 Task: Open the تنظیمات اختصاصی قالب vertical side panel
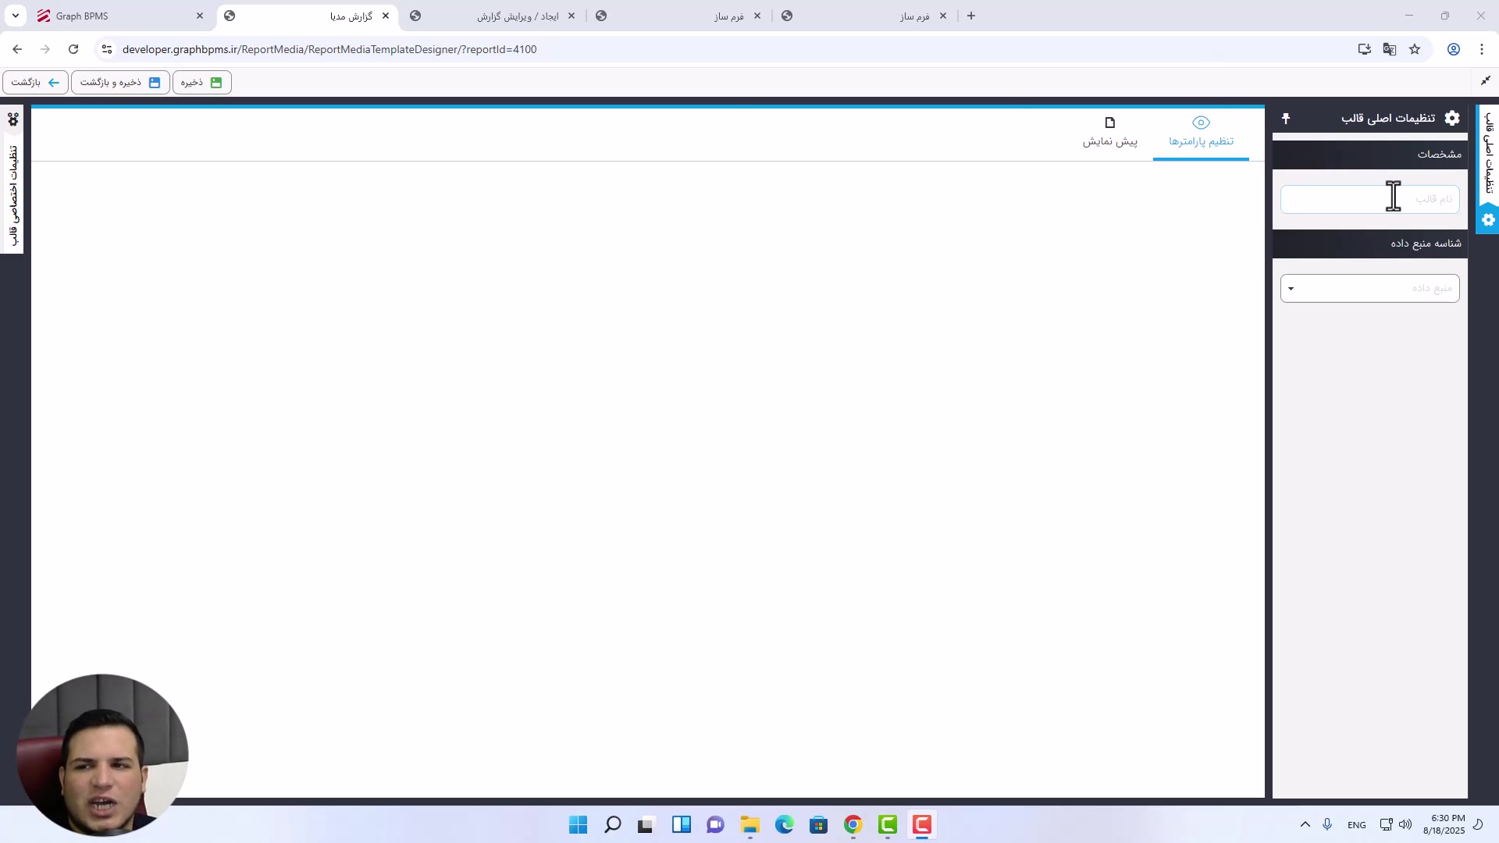(13, 195)
